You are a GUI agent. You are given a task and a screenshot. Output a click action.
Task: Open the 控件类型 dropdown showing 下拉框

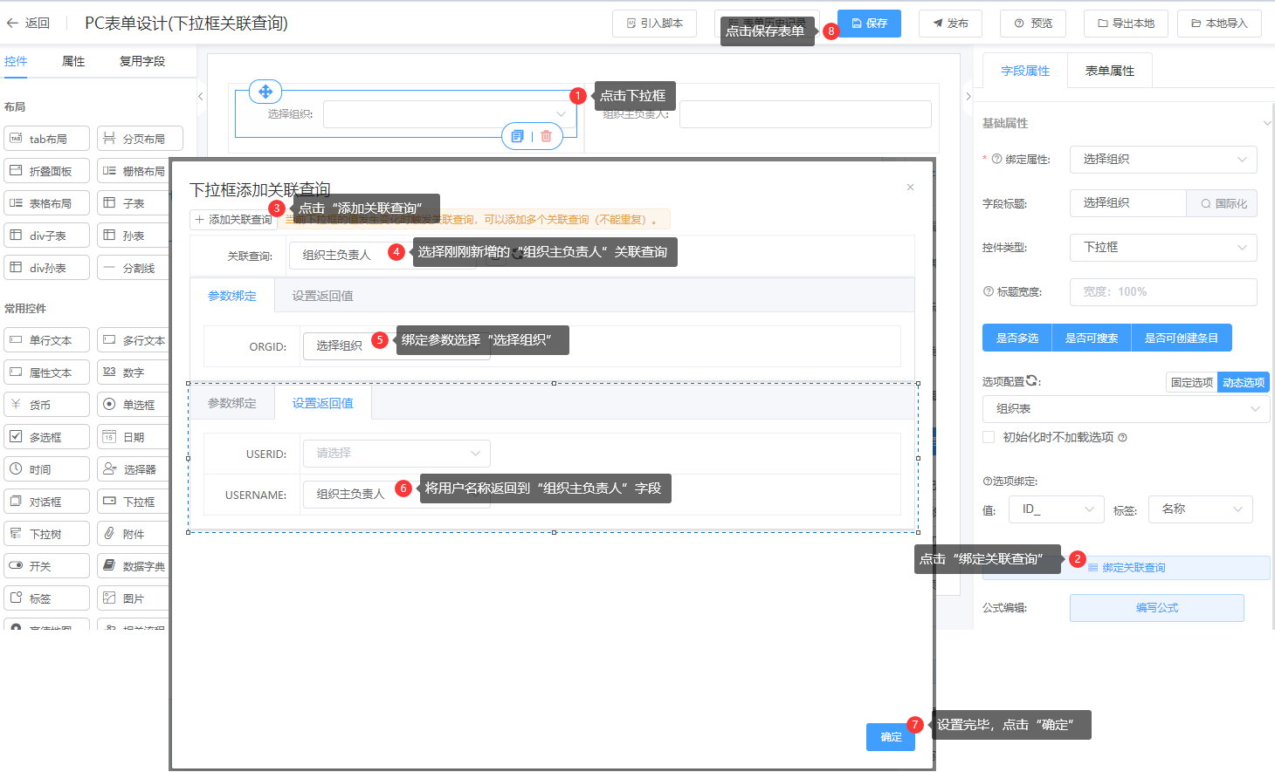[1163, 248]
